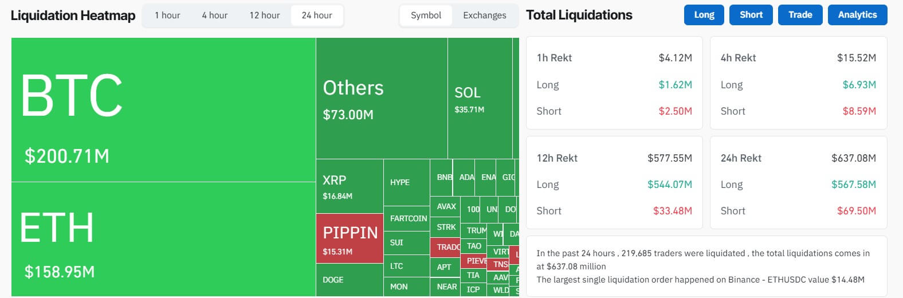Choose the 12 hour timeframe
Image resolution: width=903 pixels, height=298 pixels.
[x=265, y=15]
